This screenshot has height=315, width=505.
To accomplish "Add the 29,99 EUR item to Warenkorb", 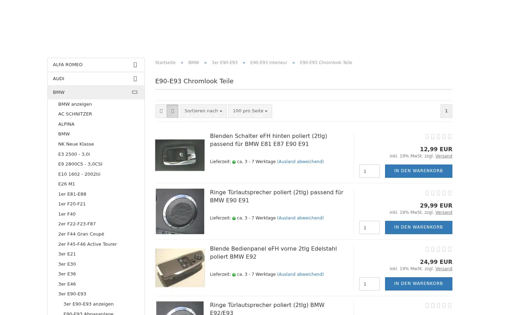I will 419,227.
